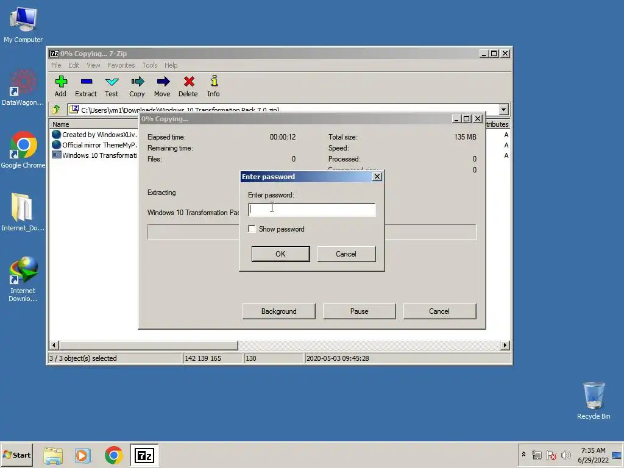Open Chrome from the taskbar

pos(114,455)
